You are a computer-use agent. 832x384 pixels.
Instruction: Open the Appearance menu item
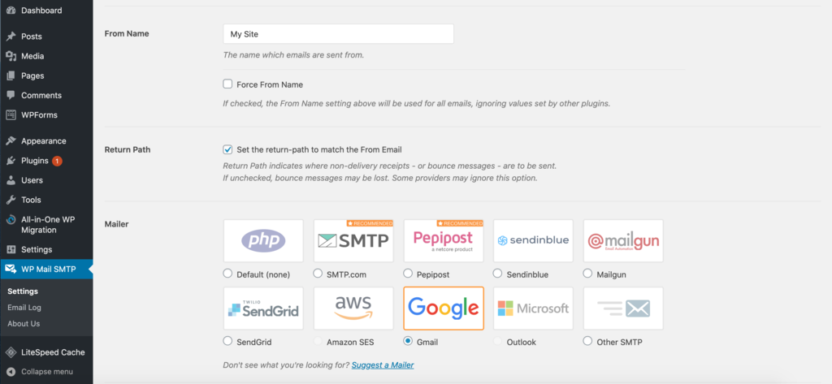44,140
